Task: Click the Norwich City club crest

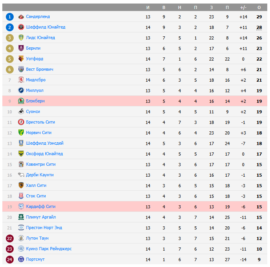Action: (21, 133)
